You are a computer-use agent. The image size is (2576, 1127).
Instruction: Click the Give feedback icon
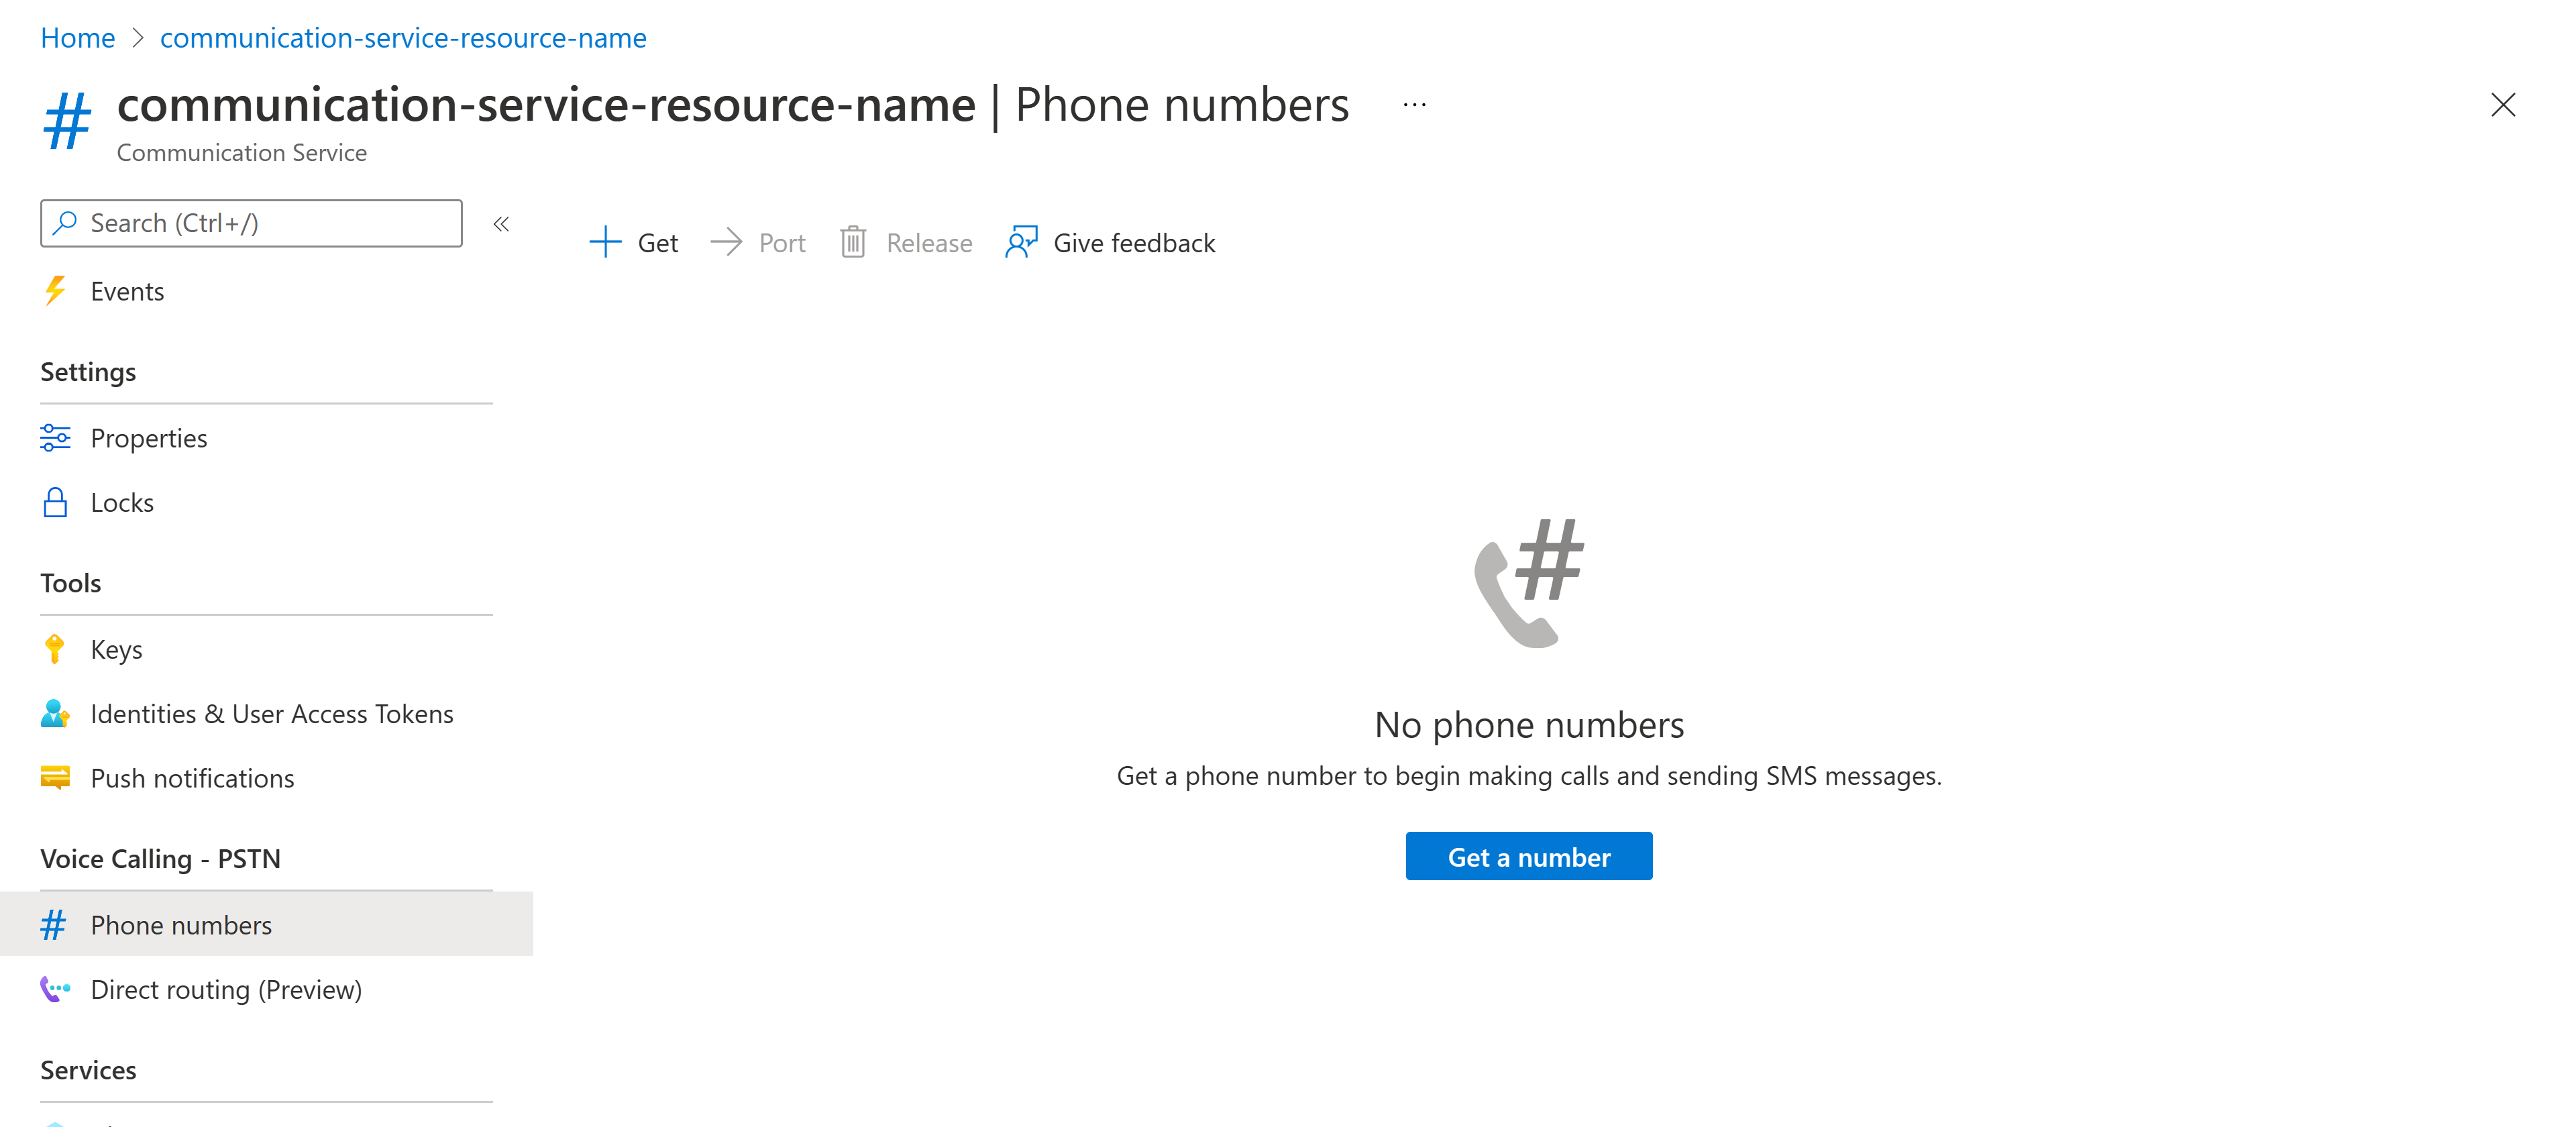(x=1020, y=241)
